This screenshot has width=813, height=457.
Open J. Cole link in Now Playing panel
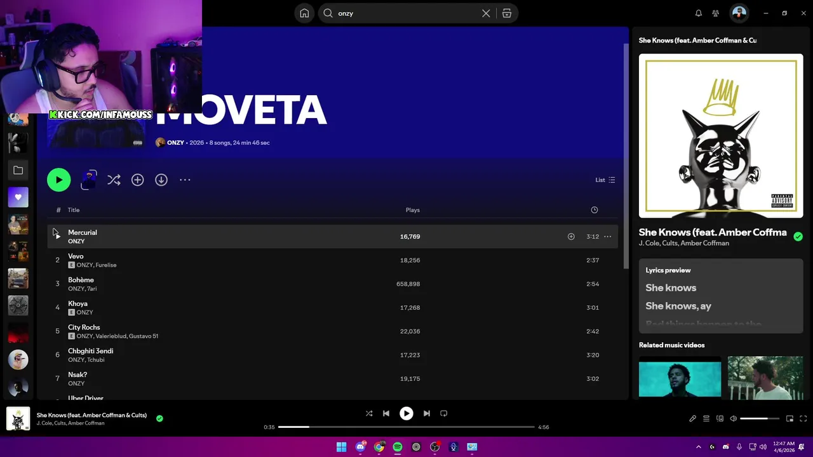point(649,243)
